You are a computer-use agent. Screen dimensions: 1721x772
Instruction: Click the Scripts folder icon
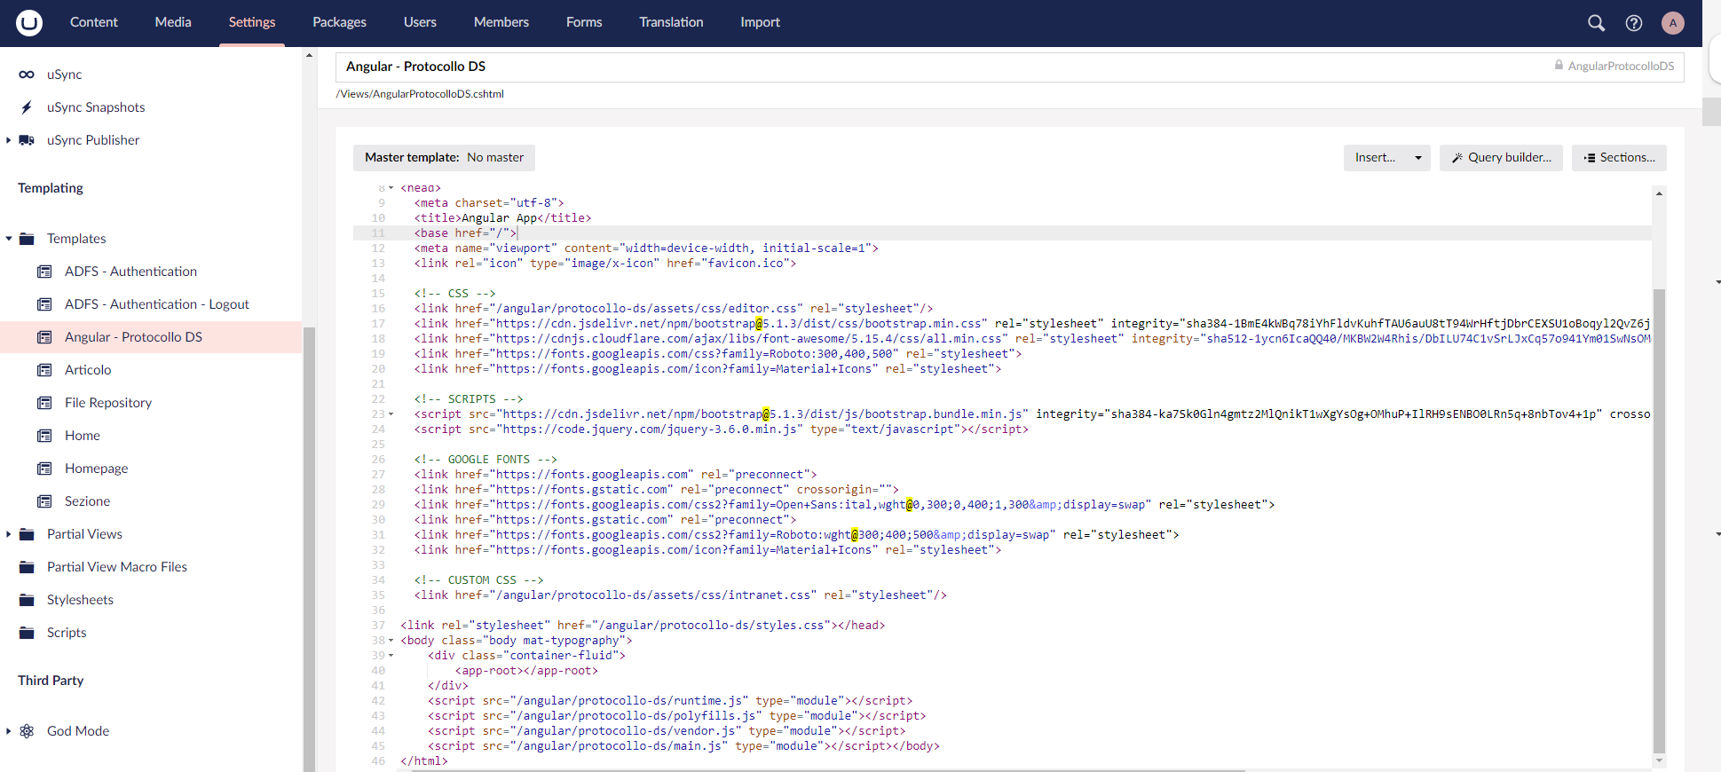pos(27,633)
